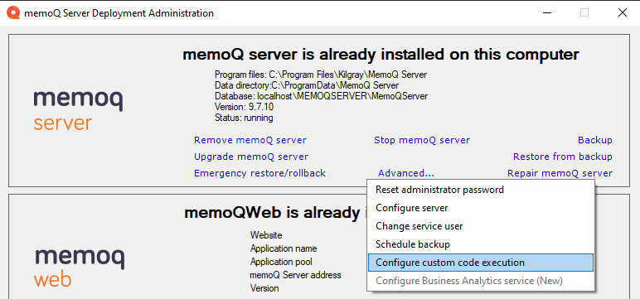Open the Advanced... dropdown link
Image resolution: width=640 pixels, height=299 pixels.
(x=406, y=173)
